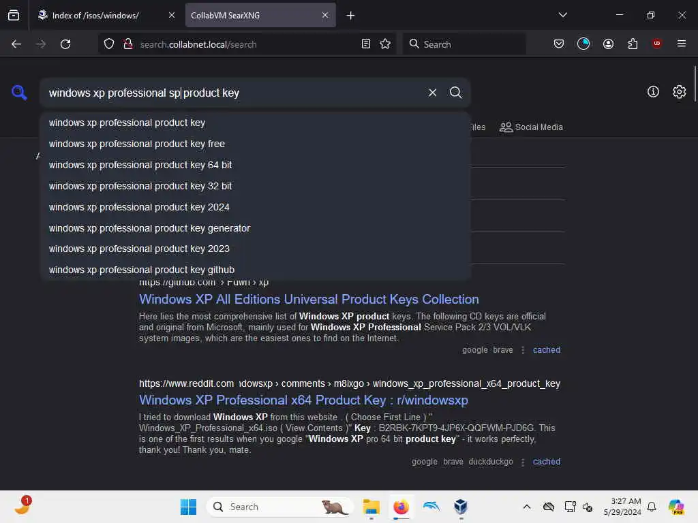Open more options dots for reddit result
This screenshot has height=523, width=698.
(523, 462)
